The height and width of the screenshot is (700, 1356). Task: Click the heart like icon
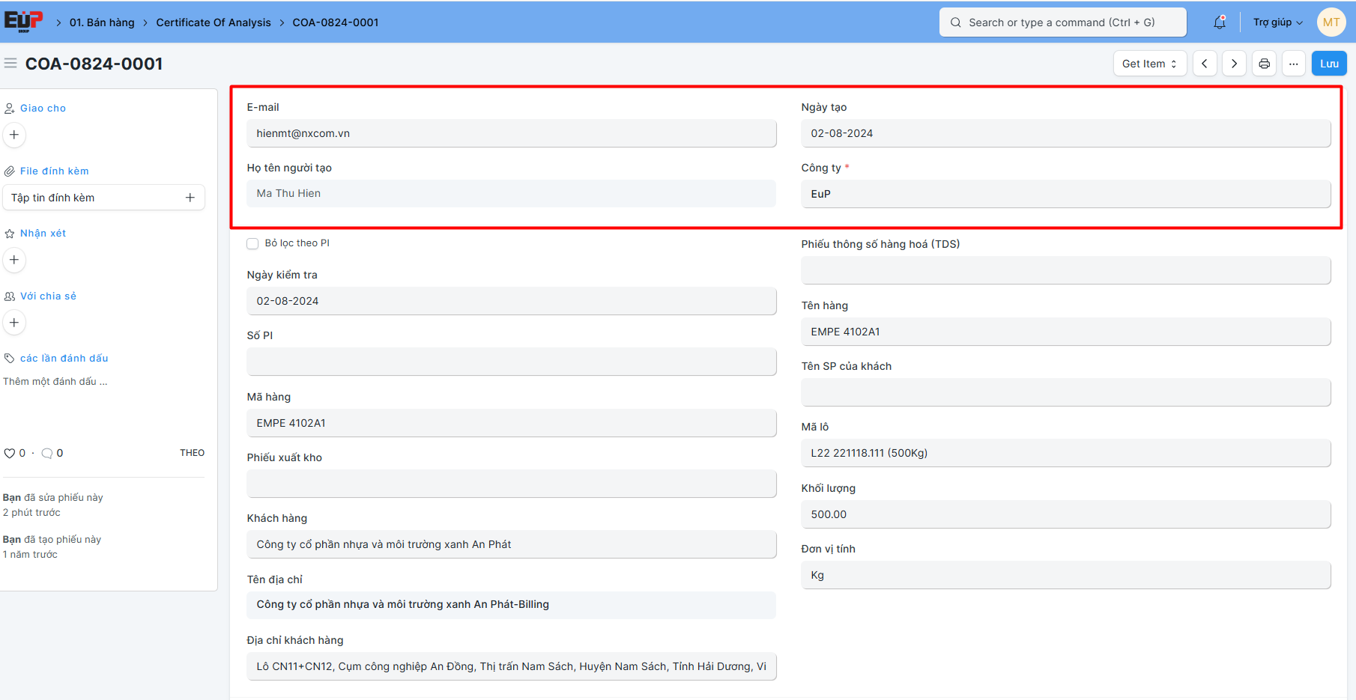tap(10, 453)
